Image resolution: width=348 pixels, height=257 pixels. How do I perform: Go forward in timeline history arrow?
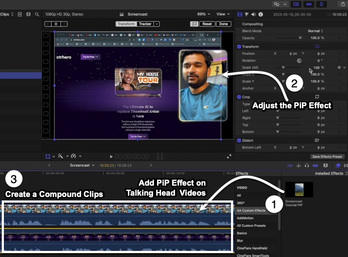(x=151, y=165)
